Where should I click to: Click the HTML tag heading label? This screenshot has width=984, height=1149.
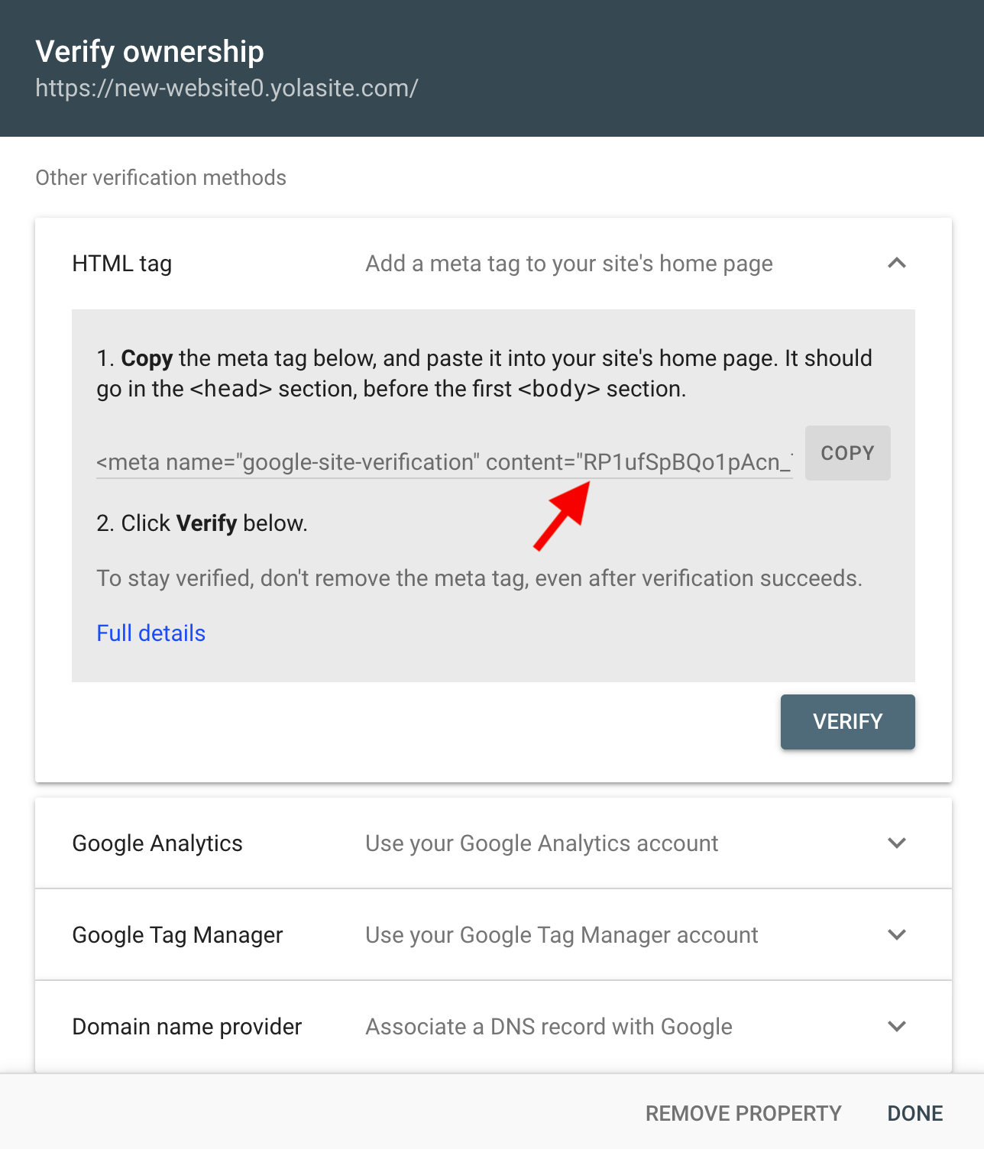[x=122, y=264]
